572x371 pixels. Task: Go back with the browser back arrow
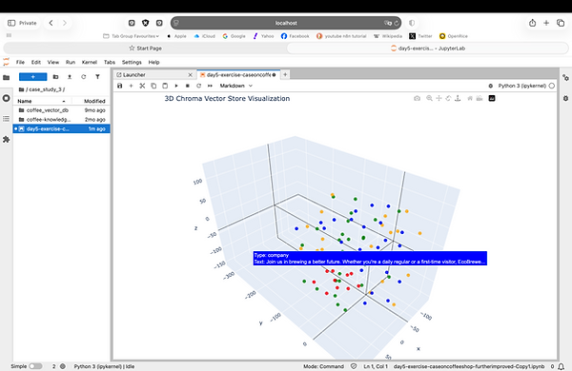[x=51, y=23]
